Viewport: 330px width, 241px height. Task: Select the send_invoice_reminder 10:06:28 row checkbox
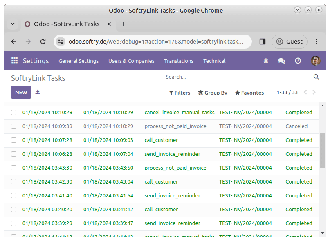point(13,154)
